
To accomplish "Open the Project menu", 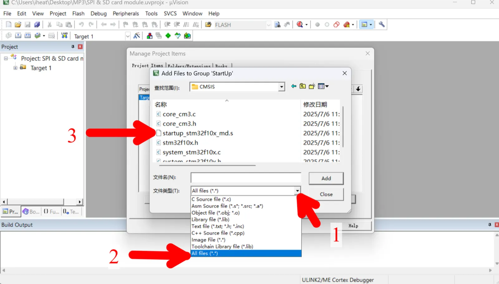I will click(x=58, y=13).
